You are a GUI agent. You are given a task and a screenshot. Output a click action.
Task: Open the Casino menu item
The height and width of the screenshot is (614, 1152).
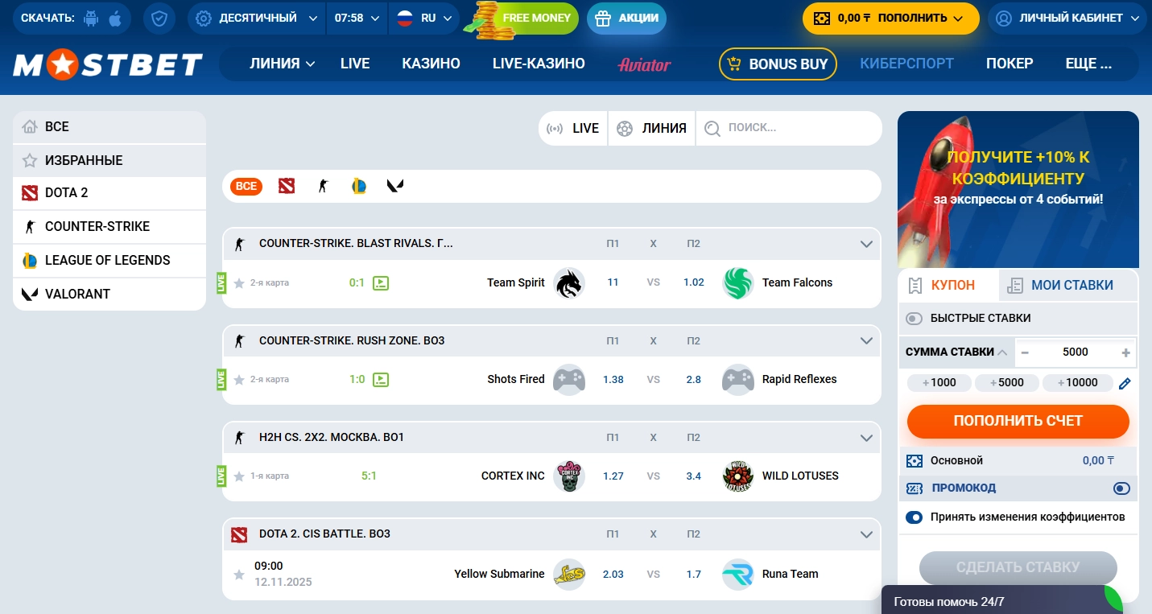tap(431, 64)
